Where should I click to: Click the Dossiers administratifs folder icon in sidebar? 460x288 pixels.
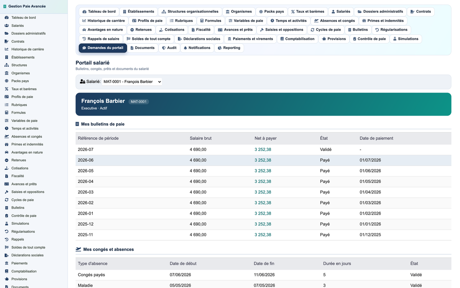(x=7, y=33)
